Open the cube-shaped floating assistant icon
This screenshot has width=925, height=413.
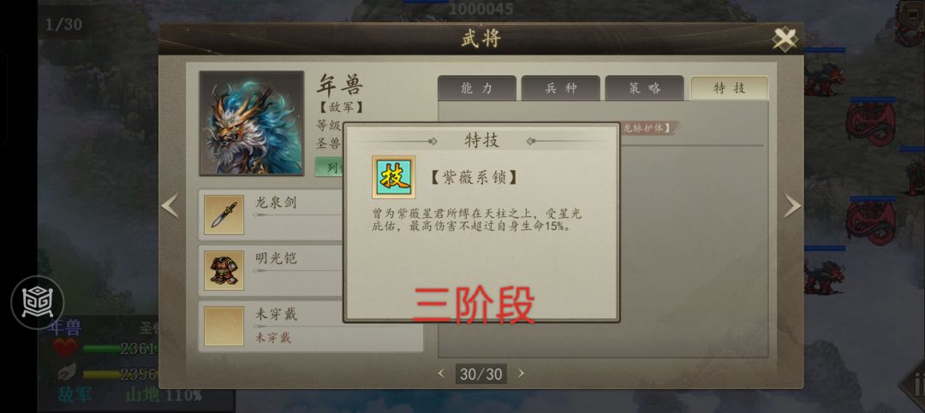click(x=37, y=302)
